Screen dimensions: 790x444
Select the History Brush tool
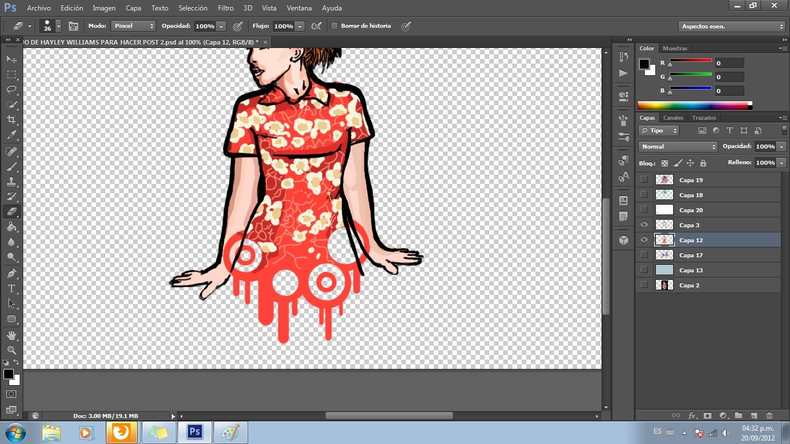click(x=12, y=197)
